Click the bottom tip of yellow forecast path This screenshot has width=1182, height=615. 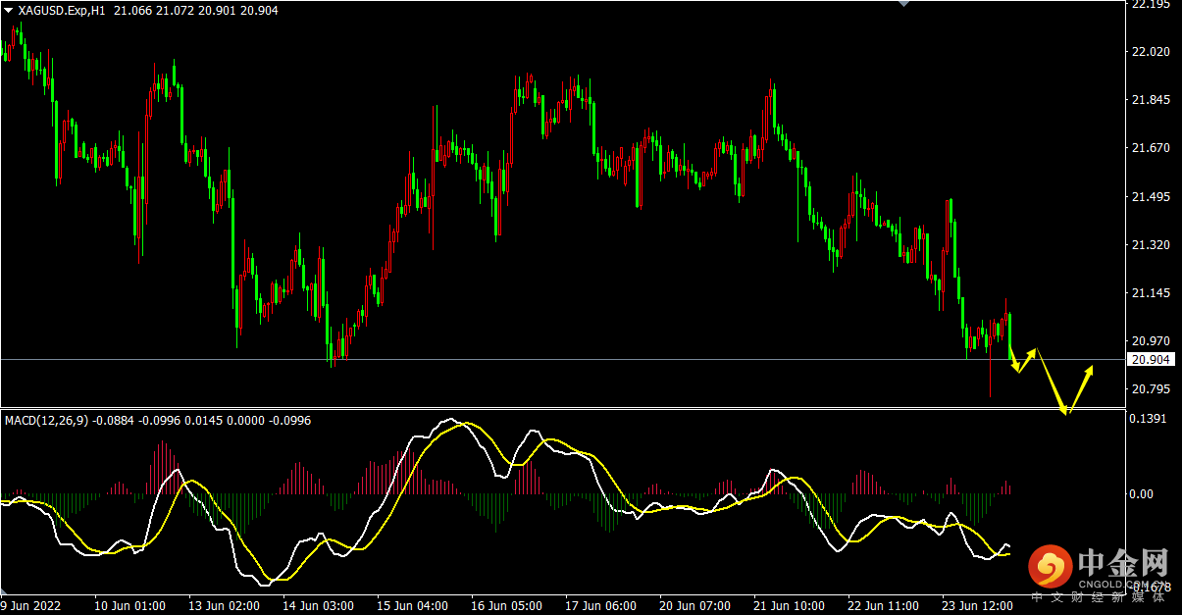pyautogui.click(x=1067, y=410)
